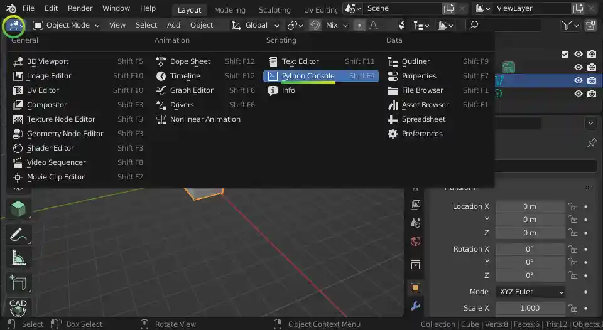Select Add Cube tool in toolbar
This screenshot has width=603, height=330.
[18, 284]
